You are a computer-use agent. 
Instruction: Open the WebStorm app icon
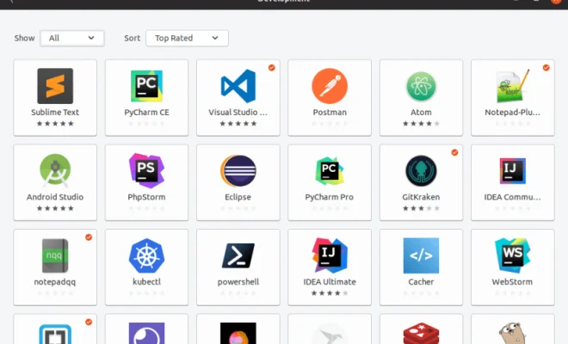pyautogui.click(x=513, y=255)
